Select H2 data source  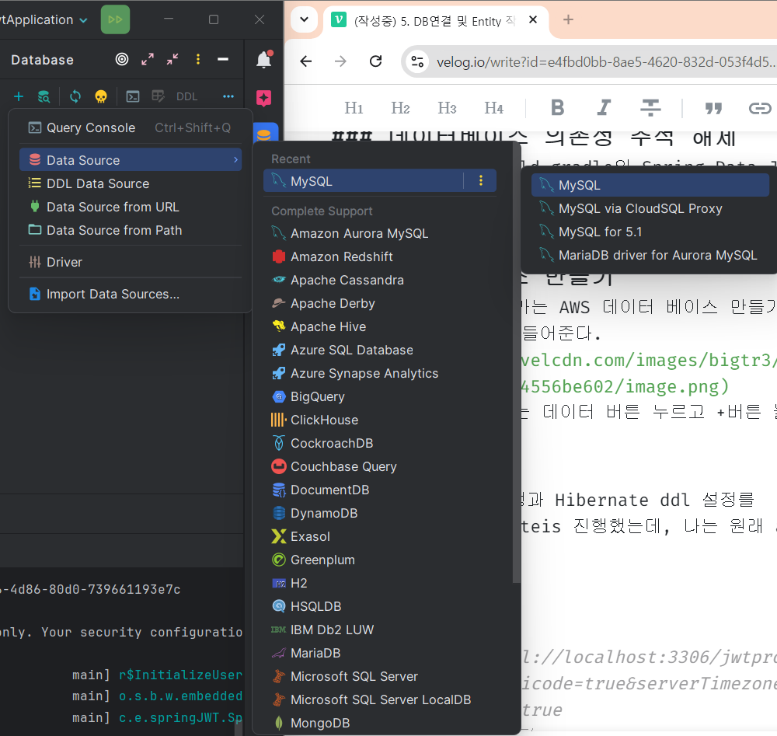(380, 583)
